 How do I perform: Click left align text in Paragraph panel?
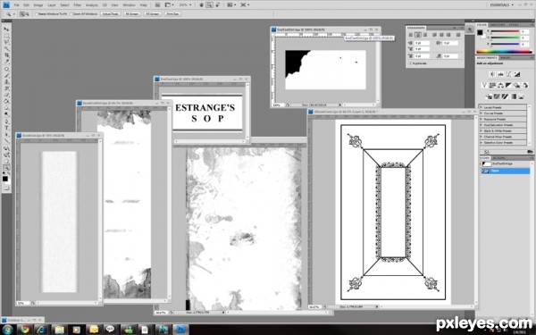coord(411,35)
